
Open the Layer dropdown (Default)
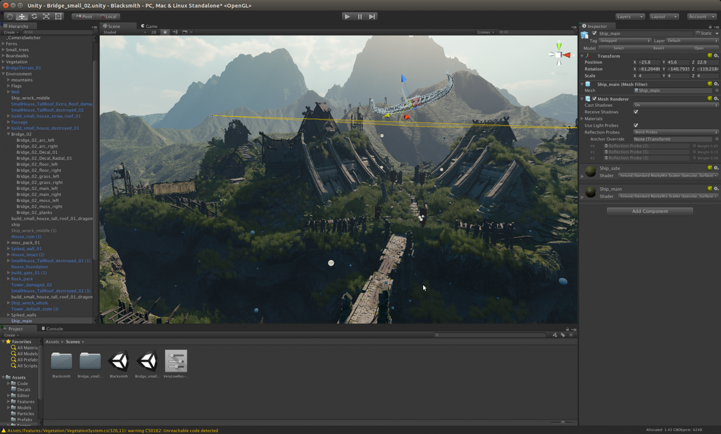click(693, 40)
